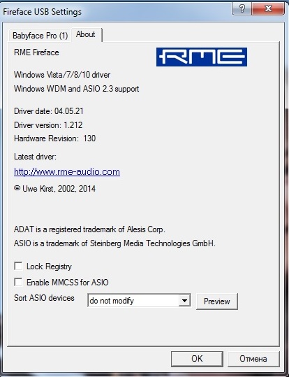
Task: Close the Fireface USB Settings dialog
Action: click(x=268, y=9)
